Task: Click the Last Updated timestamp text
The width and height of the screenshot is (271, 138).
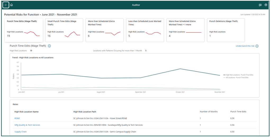Action: pyautogui.click(x=253, y=15)
